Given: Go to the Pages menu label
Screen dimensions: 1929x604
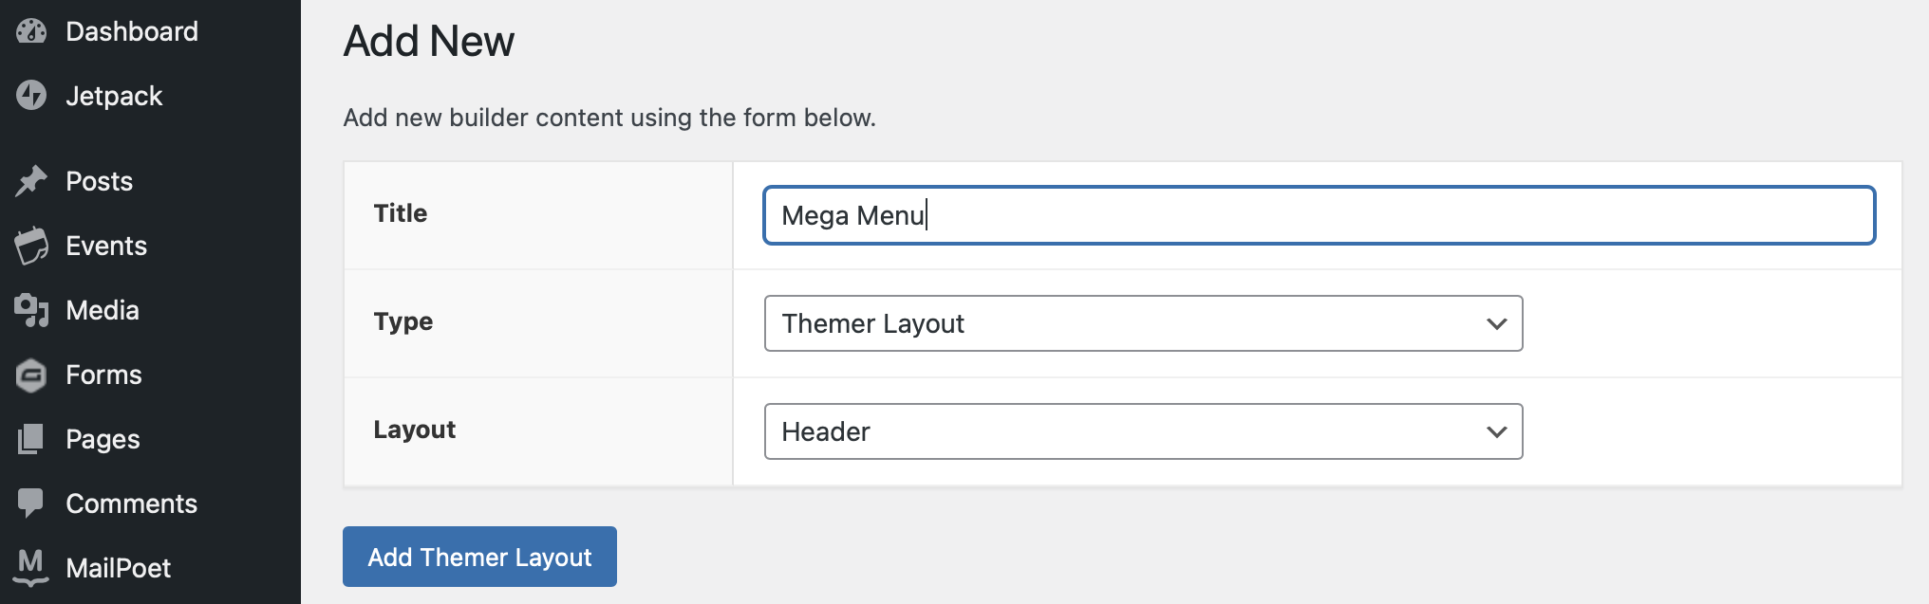Looking at the screenshot, I should pyautogui.click(x=103, y=439).
